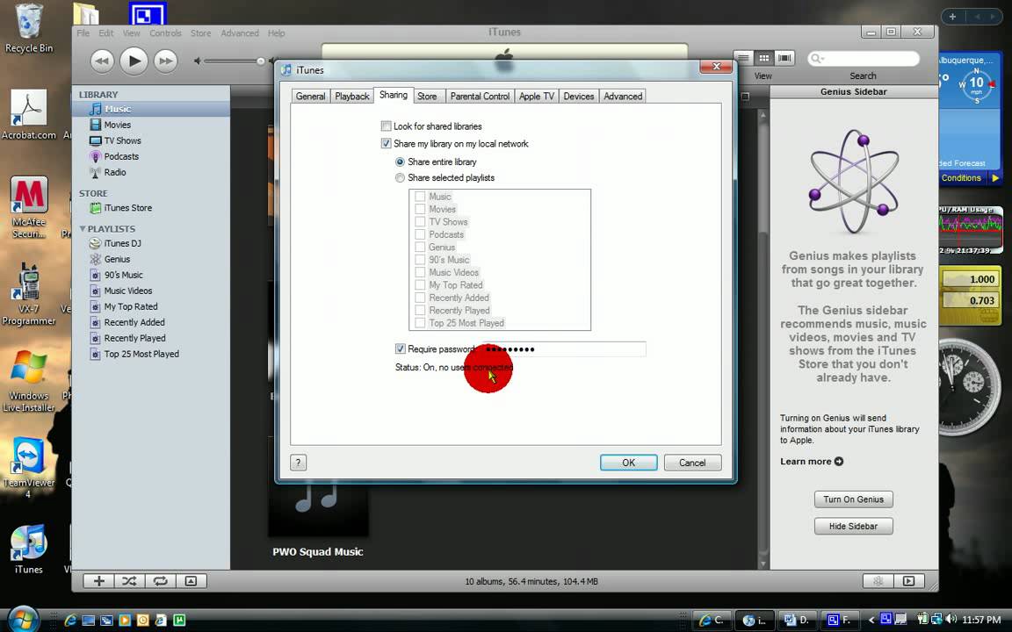This screenshot has height=632, width=1012.
Task: Select the Radio icon in library
Action: (x=96, y=172)
